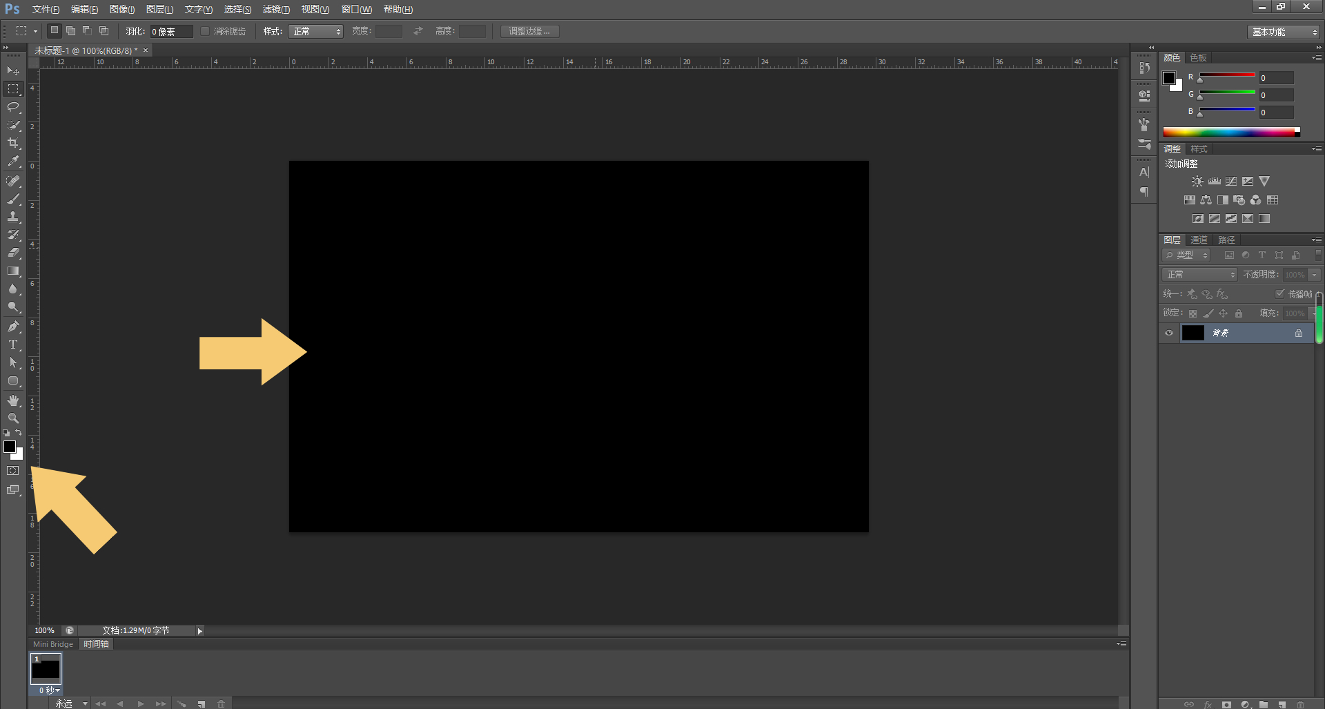Image resolution: width=1325 pixels, height=709 pixels.
Task: Toggle lock image pixels
Action: click(1208, 313)
